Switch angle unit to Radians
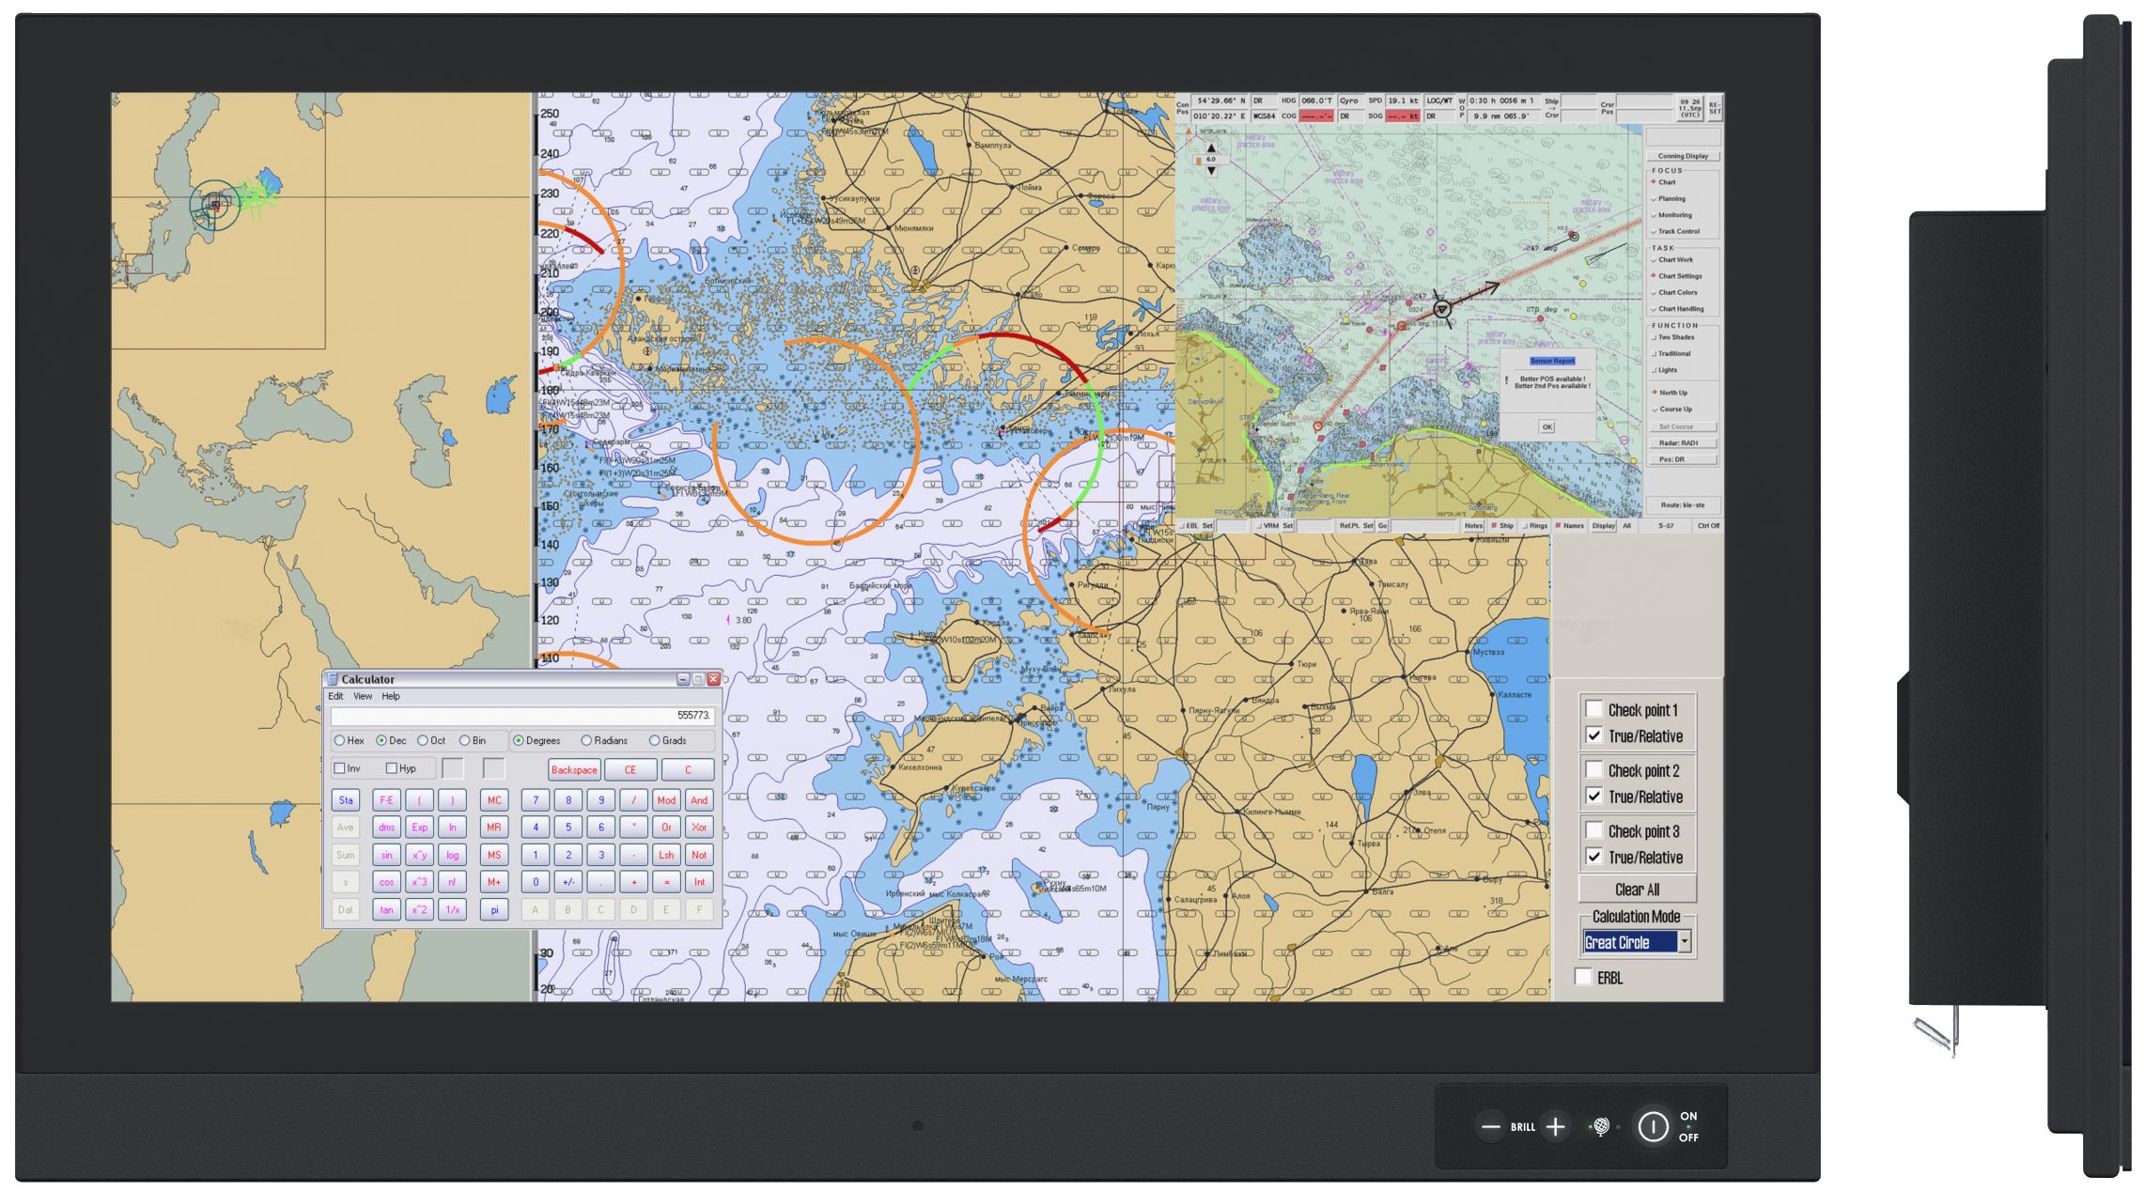The height and width of the screenshot is (1192, 2145). (586, 740)
